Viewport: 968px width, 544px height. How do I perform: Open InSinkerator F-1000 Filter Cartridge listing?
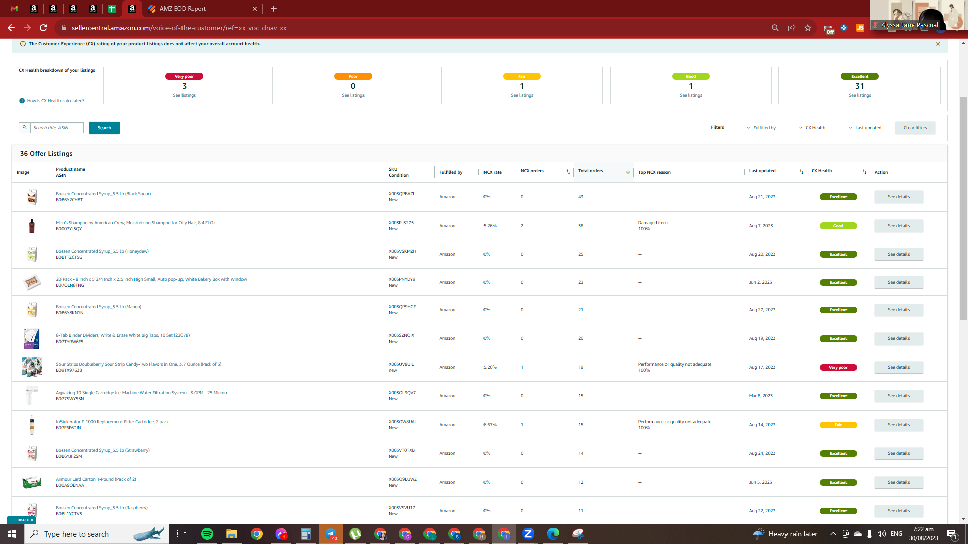pyautogui.click(x=112, y=422)
